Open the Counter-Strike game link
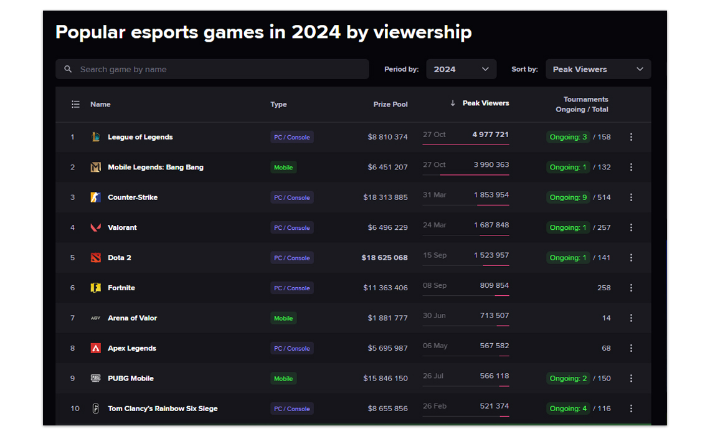Image resolution: width=710 pixels, height=436 pixels. click(133, 197)
